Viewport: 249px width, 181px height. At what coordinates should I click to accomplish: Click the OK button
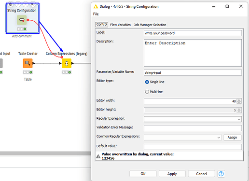tap(143, 174)
